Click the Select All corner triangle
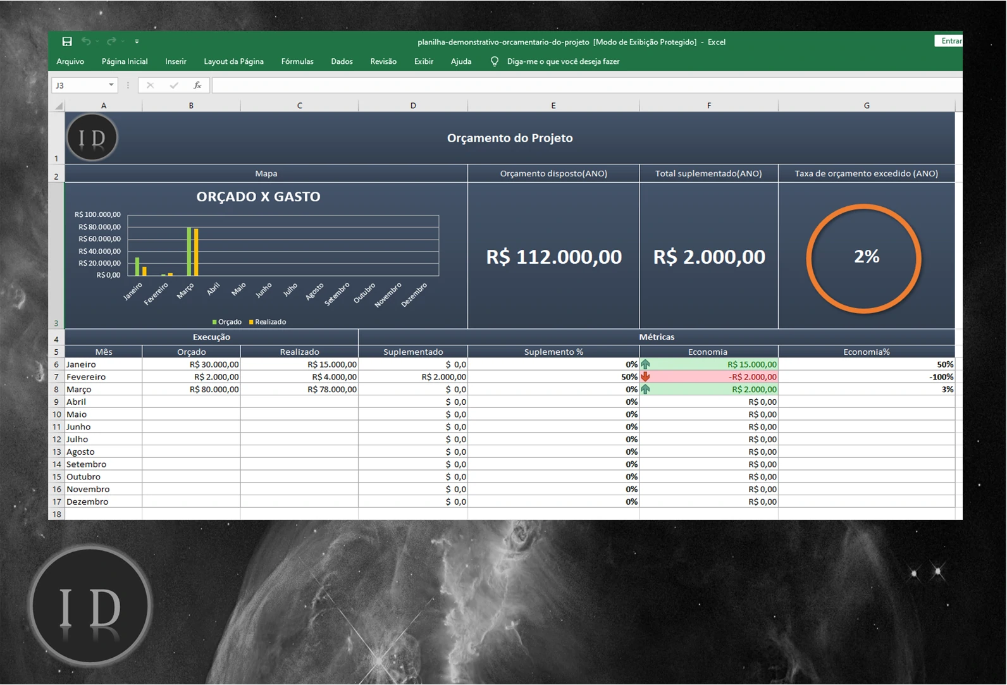Screen dimensions: 1007x685 (58, 106)
